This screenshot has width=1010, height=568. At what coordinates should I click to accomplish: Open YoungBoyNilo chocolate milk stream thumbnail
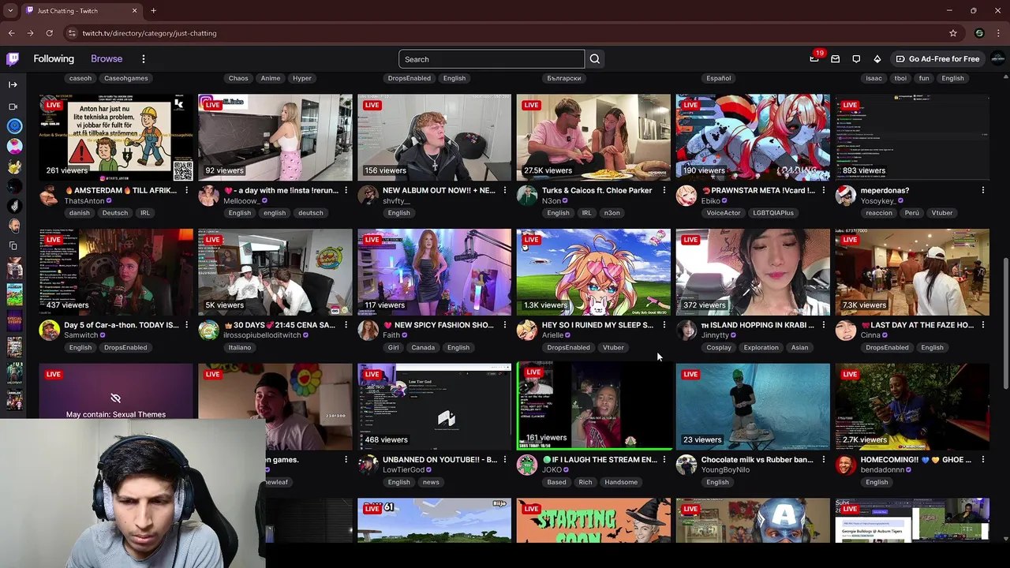[753, 407]
